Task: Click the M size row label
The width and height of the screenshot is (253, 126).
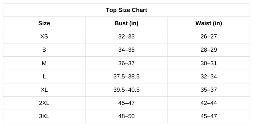Action: click(44, 63)
